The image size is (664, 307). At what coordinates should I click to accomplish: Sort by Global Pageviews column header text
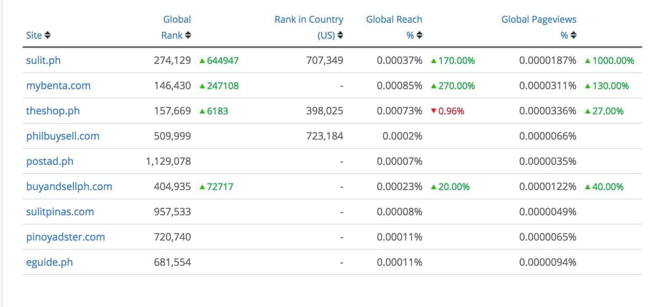coord(539,20)
